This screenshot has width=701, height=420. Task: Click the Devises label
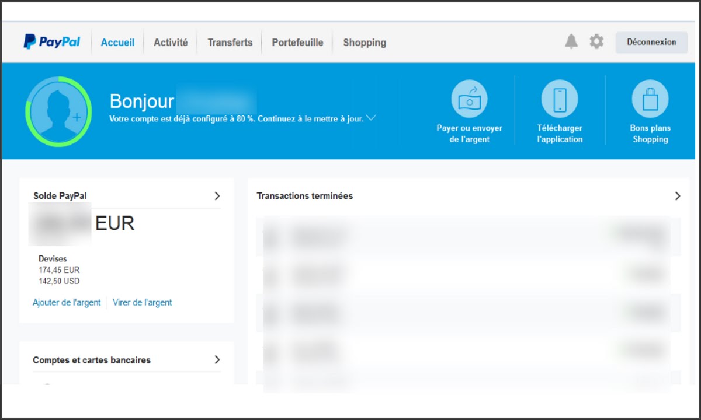pos(53,258)
